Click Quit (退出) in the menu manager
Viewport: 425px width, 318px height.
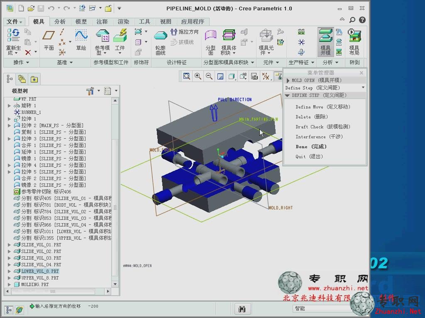[309, 157]
